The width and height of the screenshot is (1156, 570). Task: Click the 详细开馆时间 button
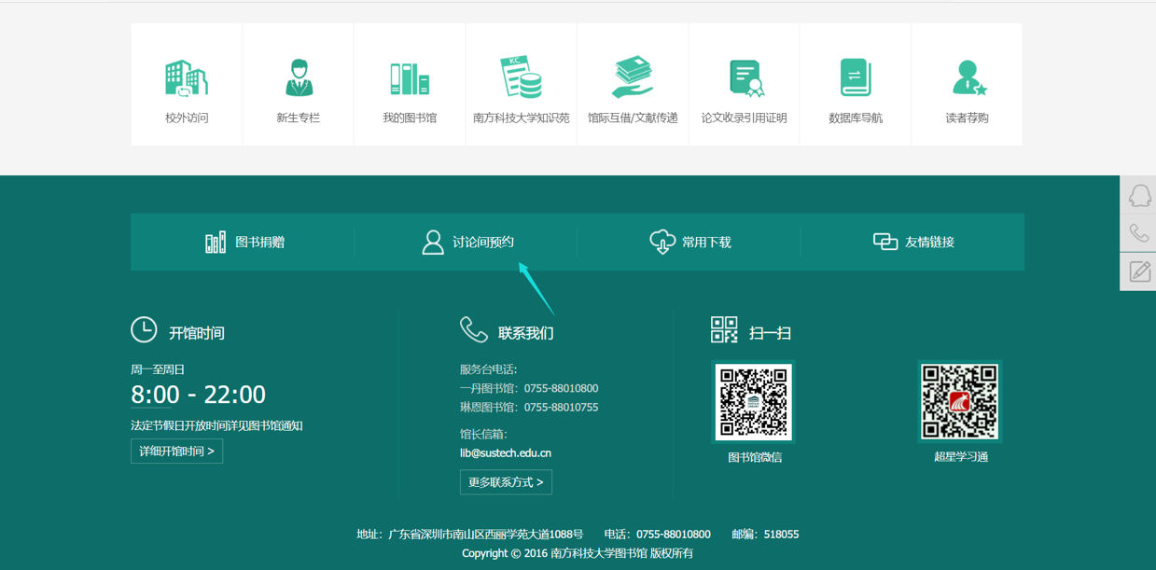(176, 452)
